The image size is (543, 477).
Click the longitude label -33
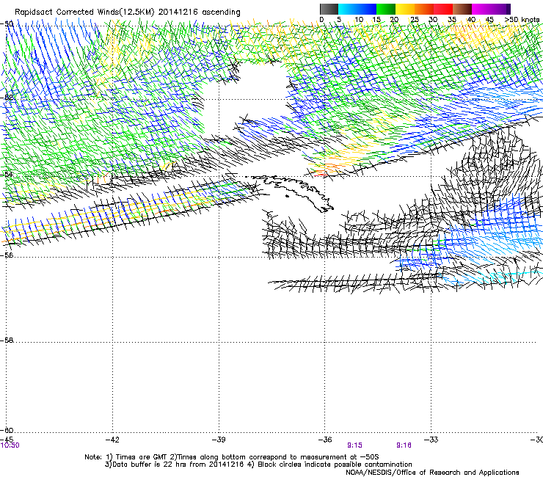(431, 440)
